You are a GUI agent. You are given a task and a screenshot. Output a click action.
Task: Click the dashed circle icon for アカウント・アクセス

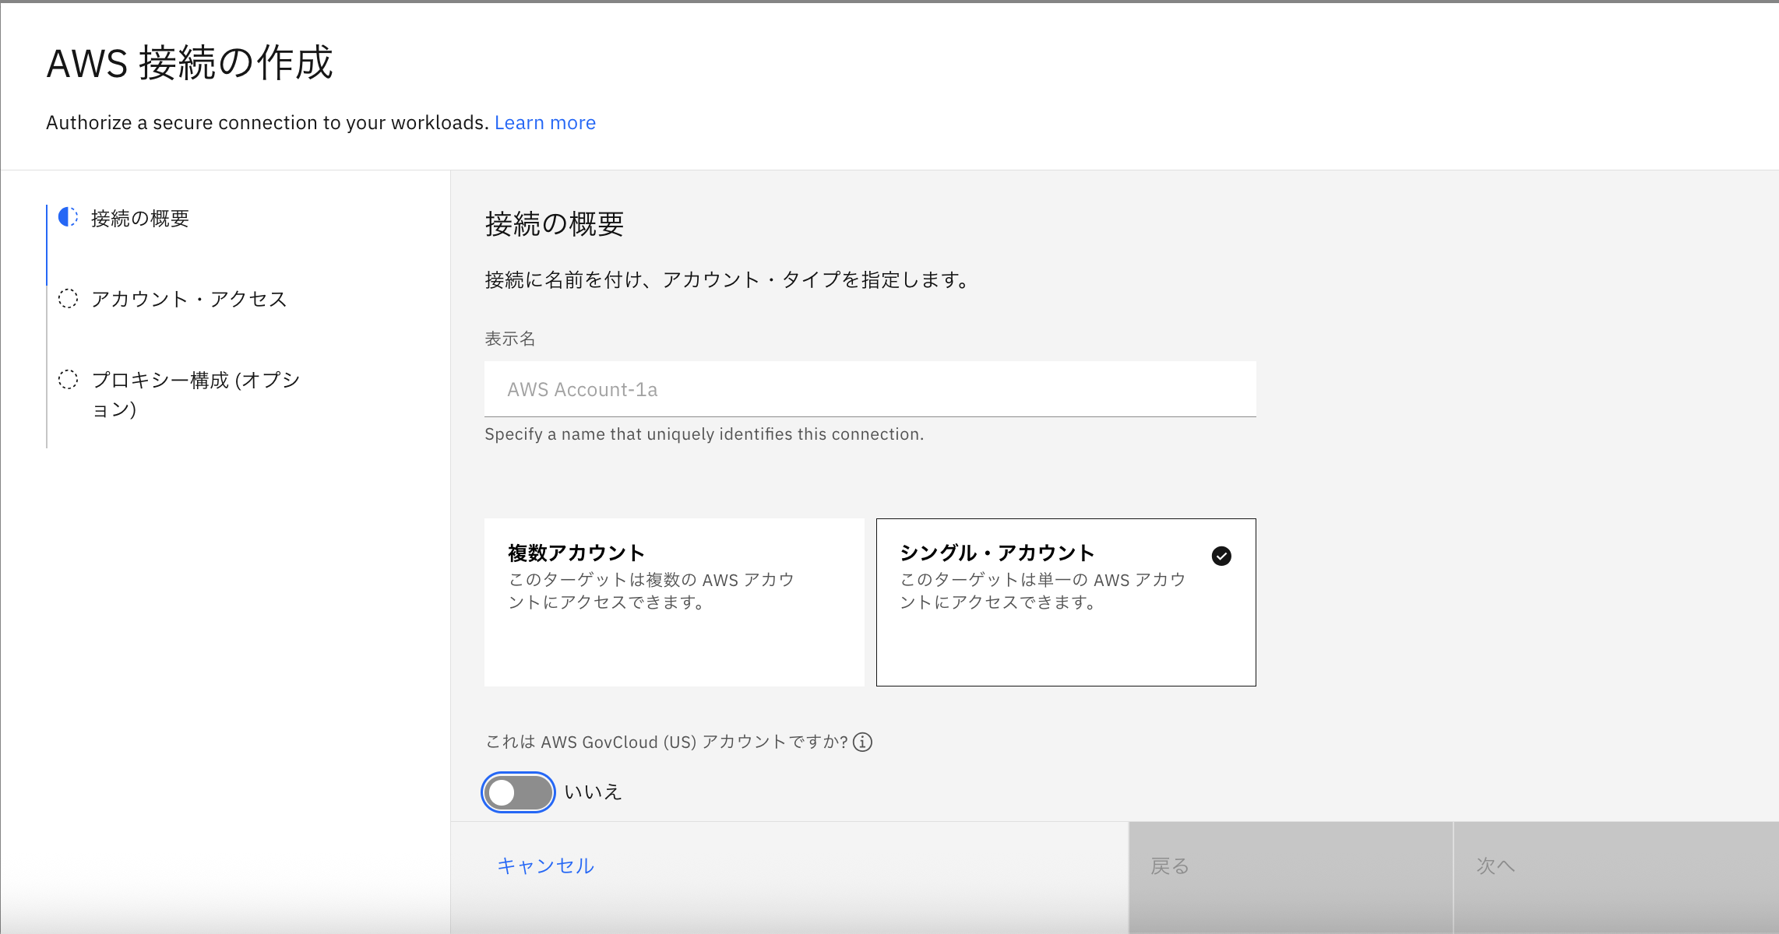pyautogui.click(x=69, y=299)
